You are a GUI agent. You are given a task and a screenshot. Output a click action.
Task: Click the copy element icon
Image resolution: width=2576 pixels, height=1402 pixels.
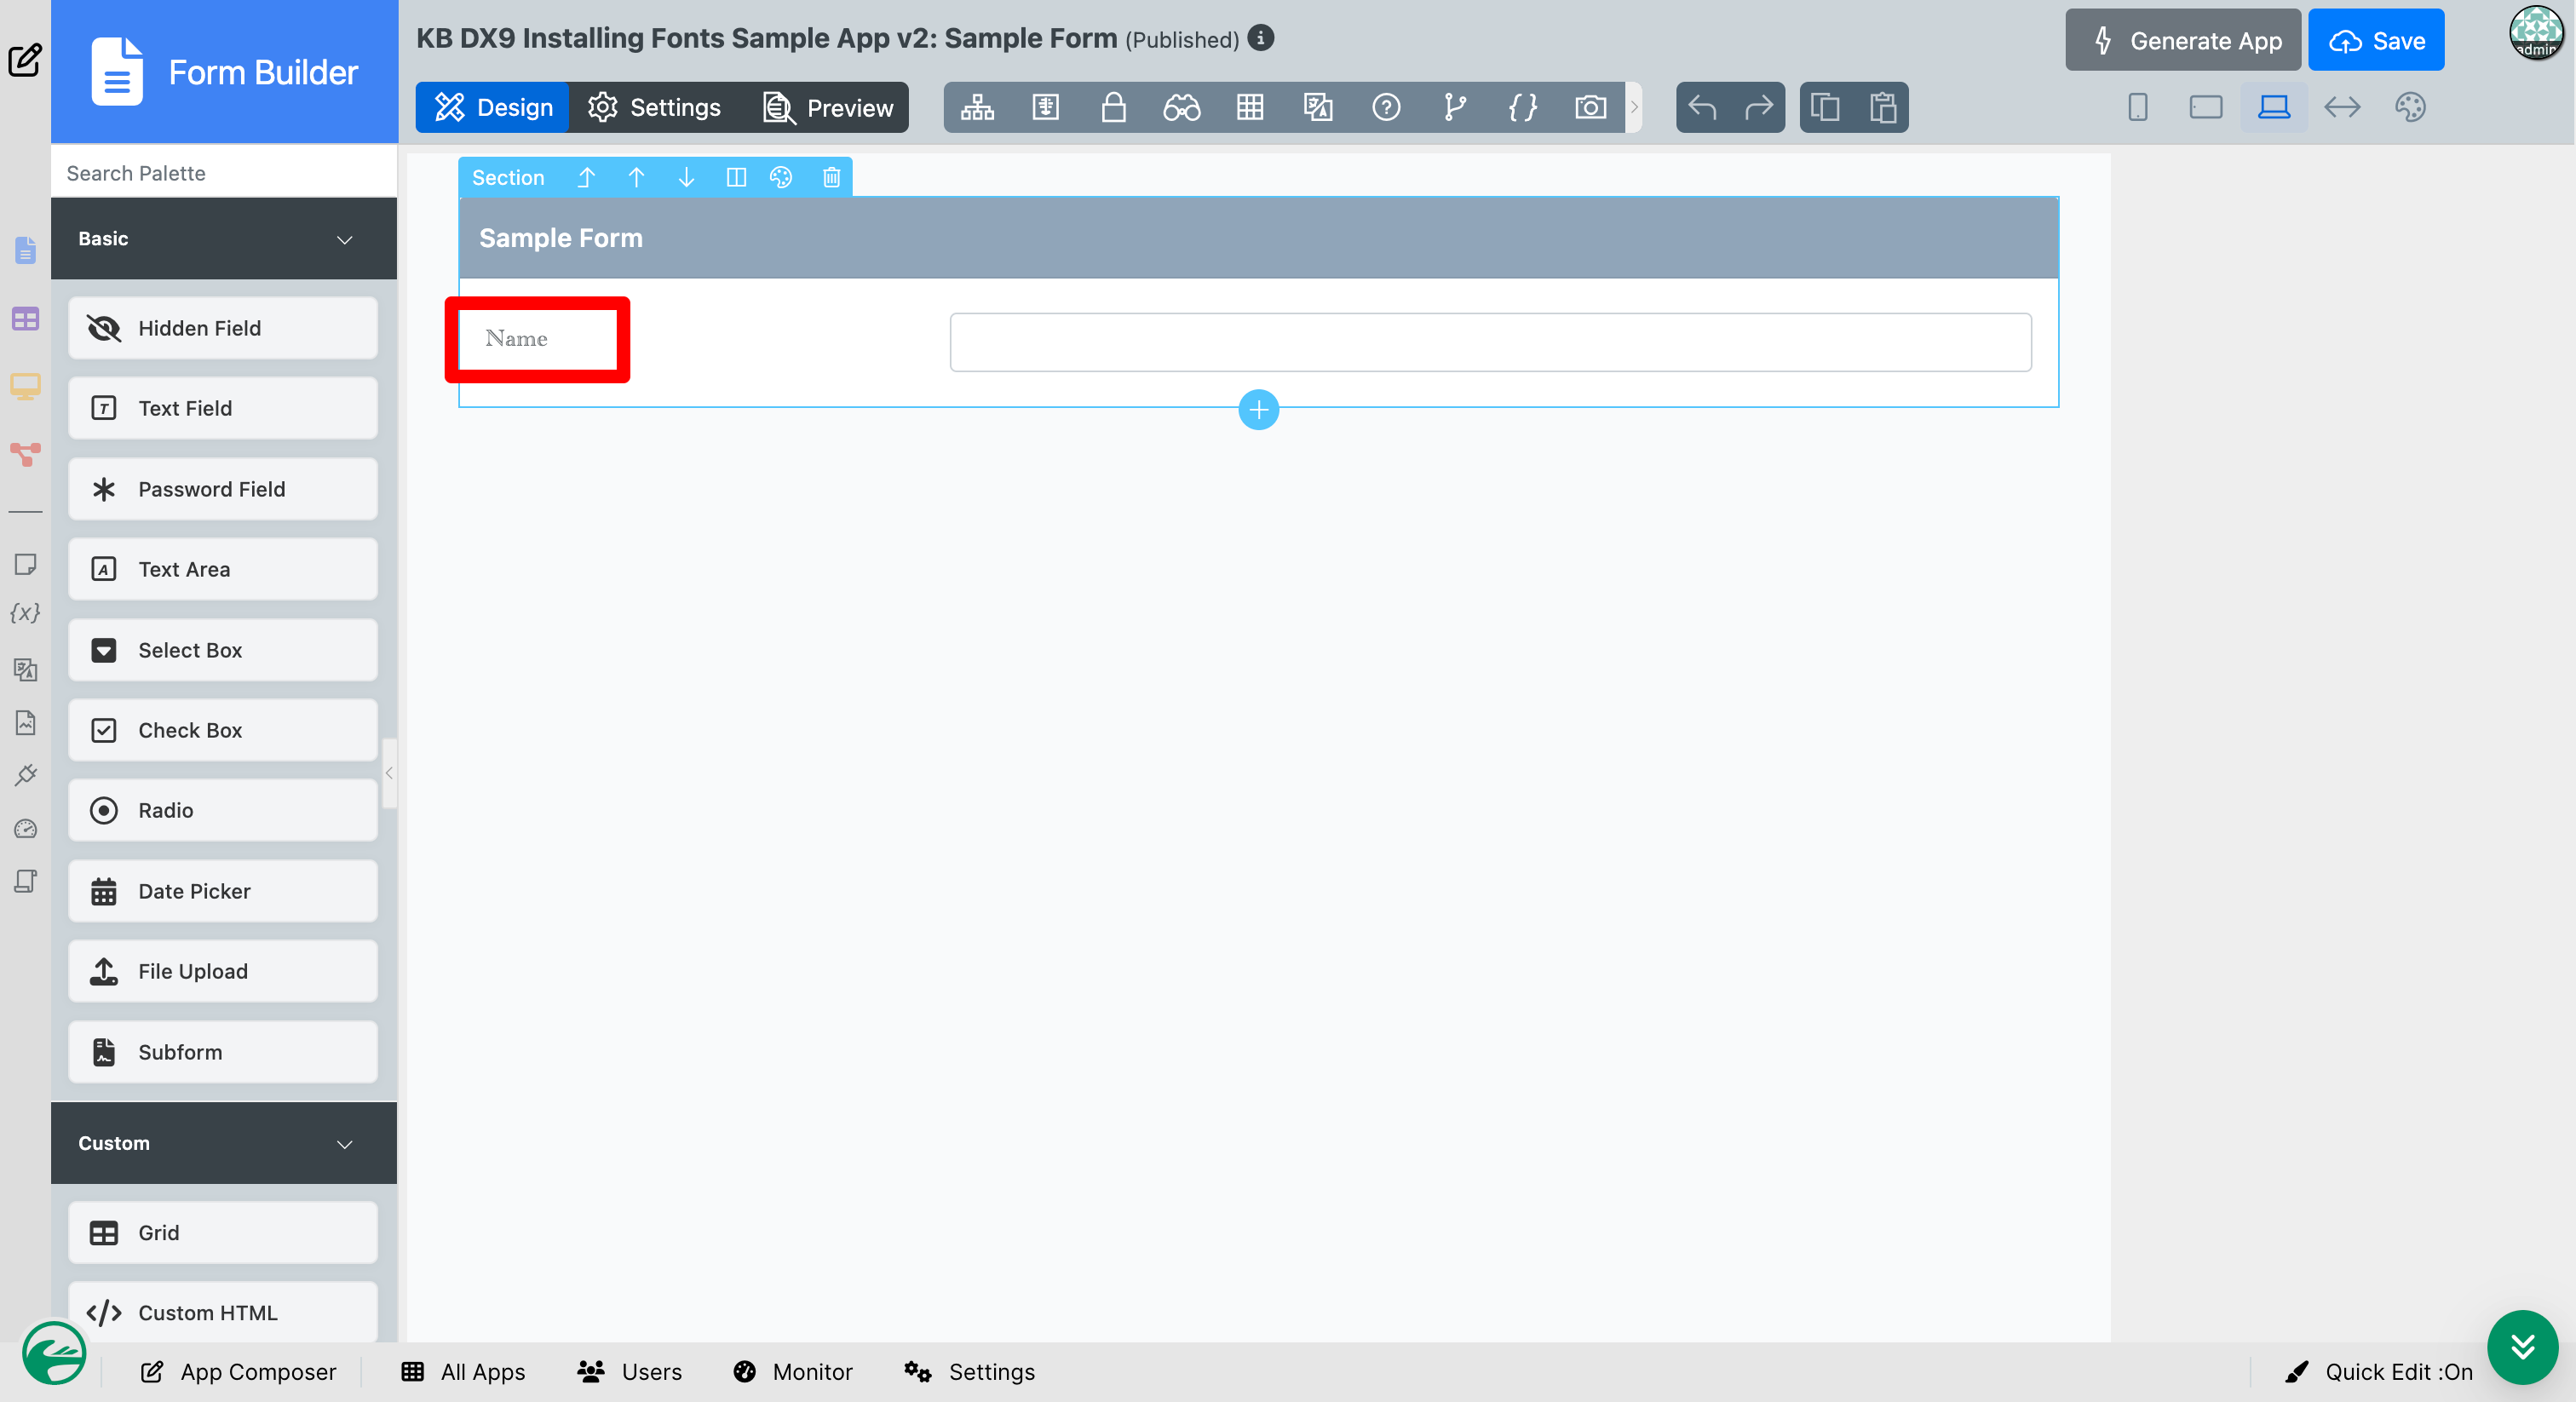pos(1825,107)
